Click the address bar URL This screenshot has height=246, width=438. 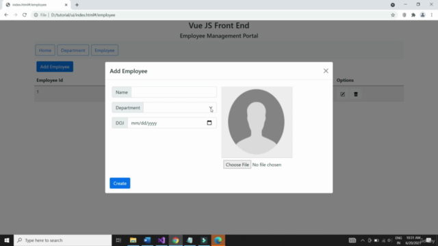tap(83, 15)
